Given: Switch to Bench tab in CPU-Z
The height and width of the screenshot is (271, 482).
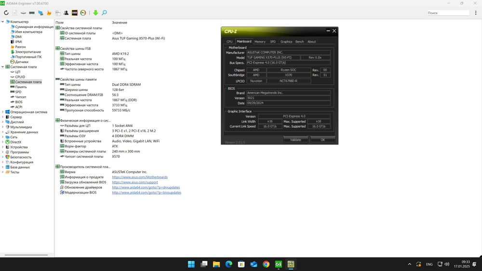Looking at the screenshot, I should 299,41.
